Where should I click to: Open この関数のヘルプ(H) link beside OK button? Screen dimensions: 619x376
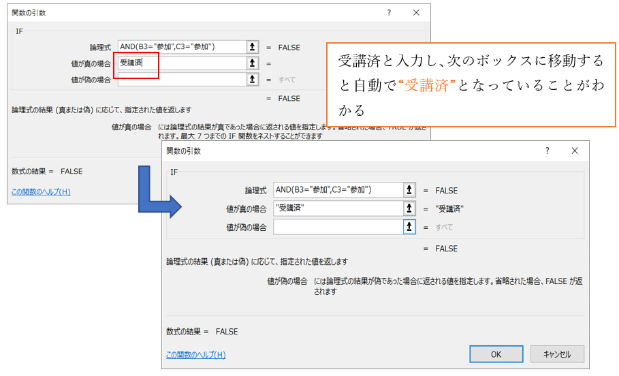click(196, 354)
